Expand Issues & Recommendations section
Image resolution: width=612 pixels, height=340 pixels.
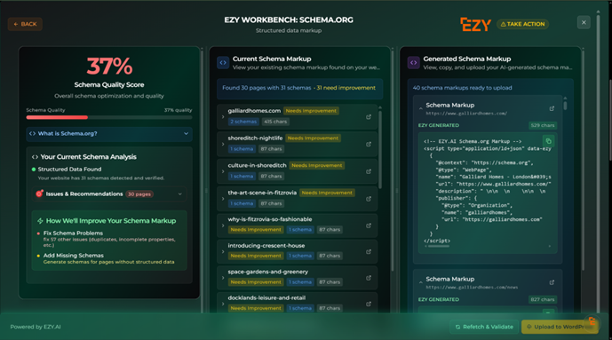[x=109, y=194]
